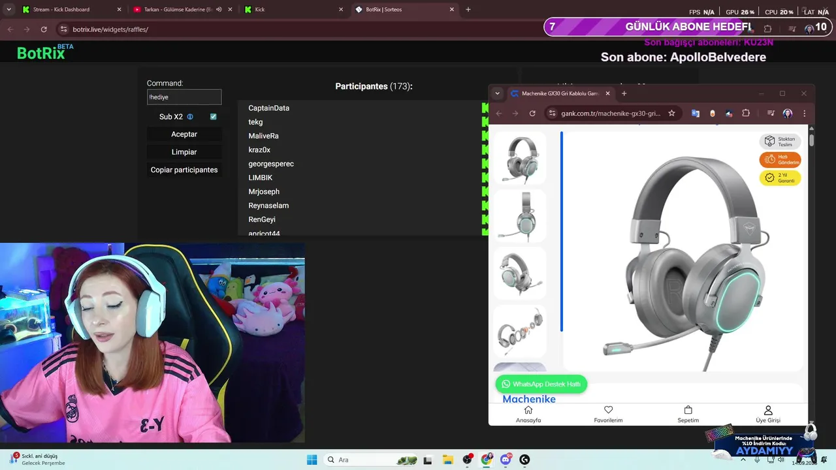Open the Chrome icon in the taskbar
Image resolution: width=836 pixels, height=470 pixels.
click(487, 460)
